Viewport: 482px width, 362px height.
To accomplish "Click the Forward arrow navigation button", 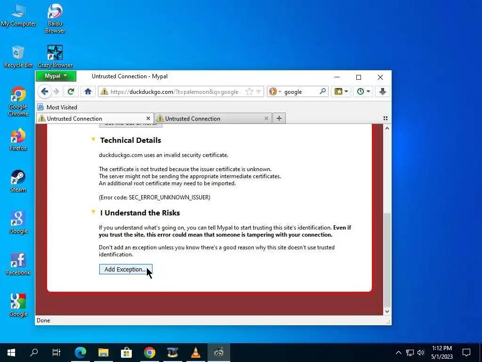I will click(x=56, y=91).
